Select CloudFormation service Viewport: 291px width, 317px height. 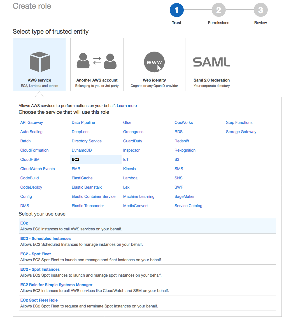click(x=34, y=150)
